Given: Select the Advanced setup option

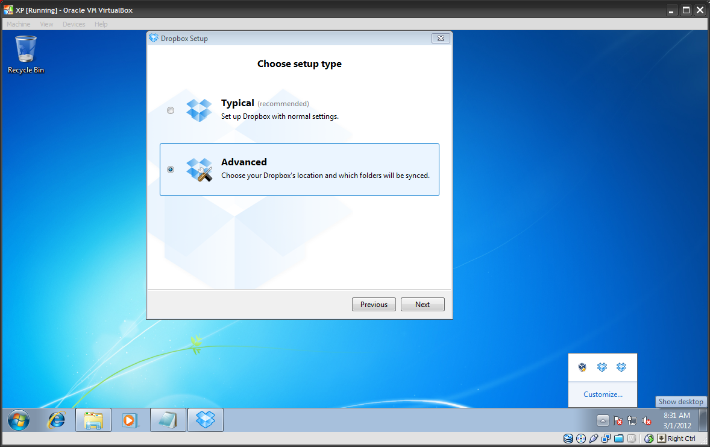Looking at the screenshot, I should 171,170.
